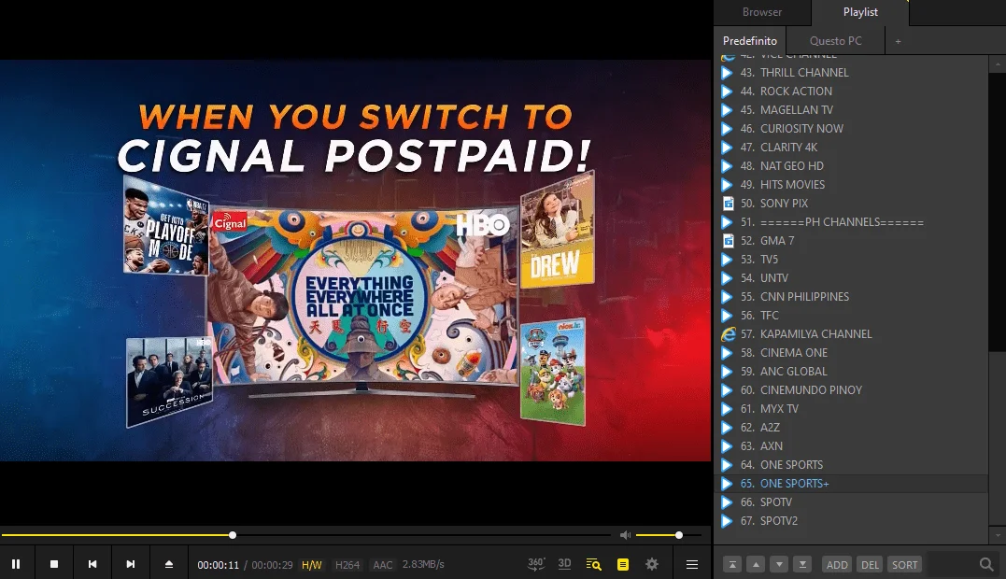Image resolution: width=1006 pixels, height=579 pixels.
Task: Mute audio with the speaker icon
Action: 625,535
